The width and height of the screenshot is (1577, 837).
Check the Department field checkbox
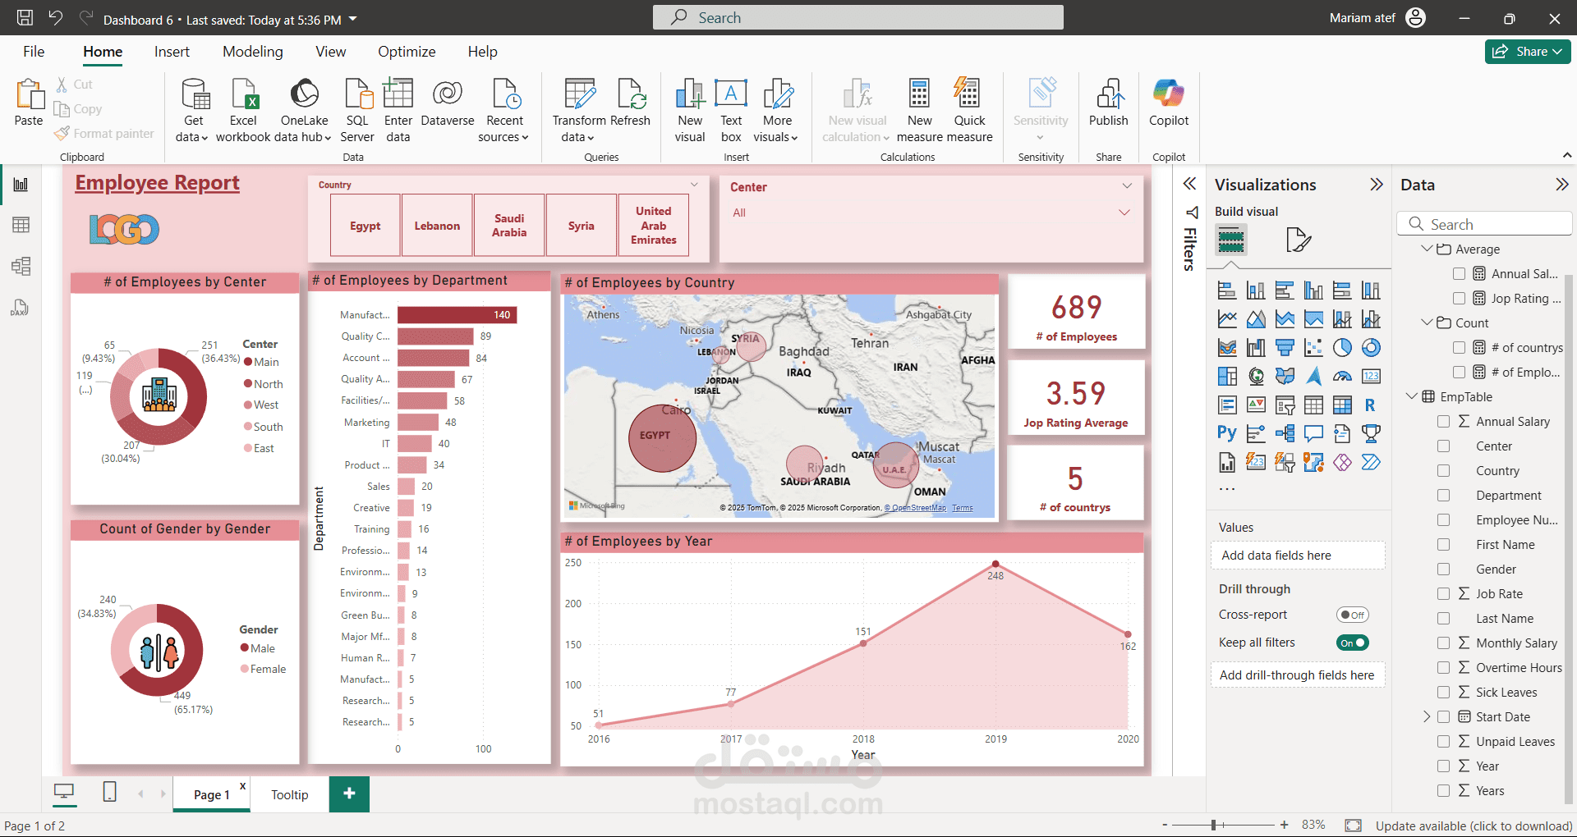(x=1443, y=496)
